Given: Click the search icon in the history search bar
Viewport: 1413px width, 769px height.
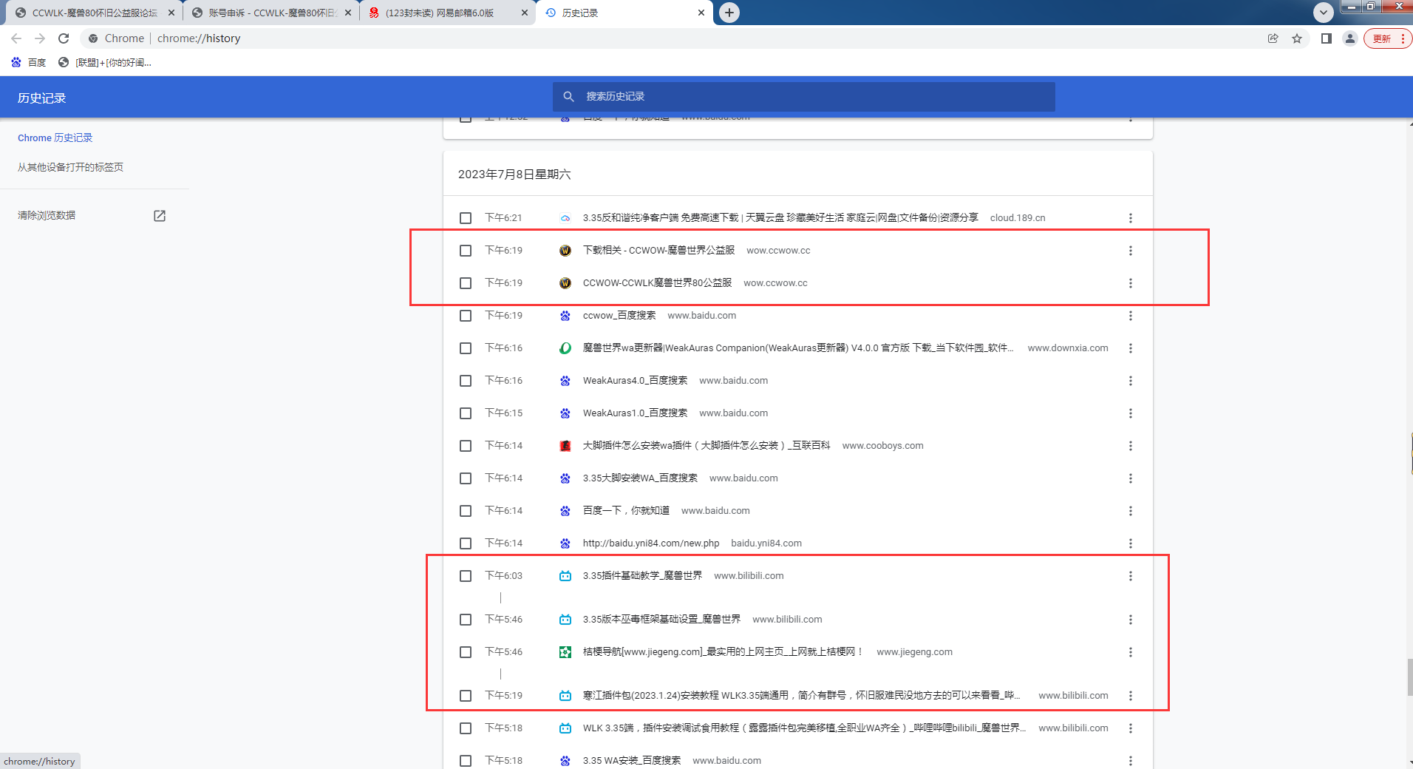Looking at the screenshot, I should click(568, 96).
